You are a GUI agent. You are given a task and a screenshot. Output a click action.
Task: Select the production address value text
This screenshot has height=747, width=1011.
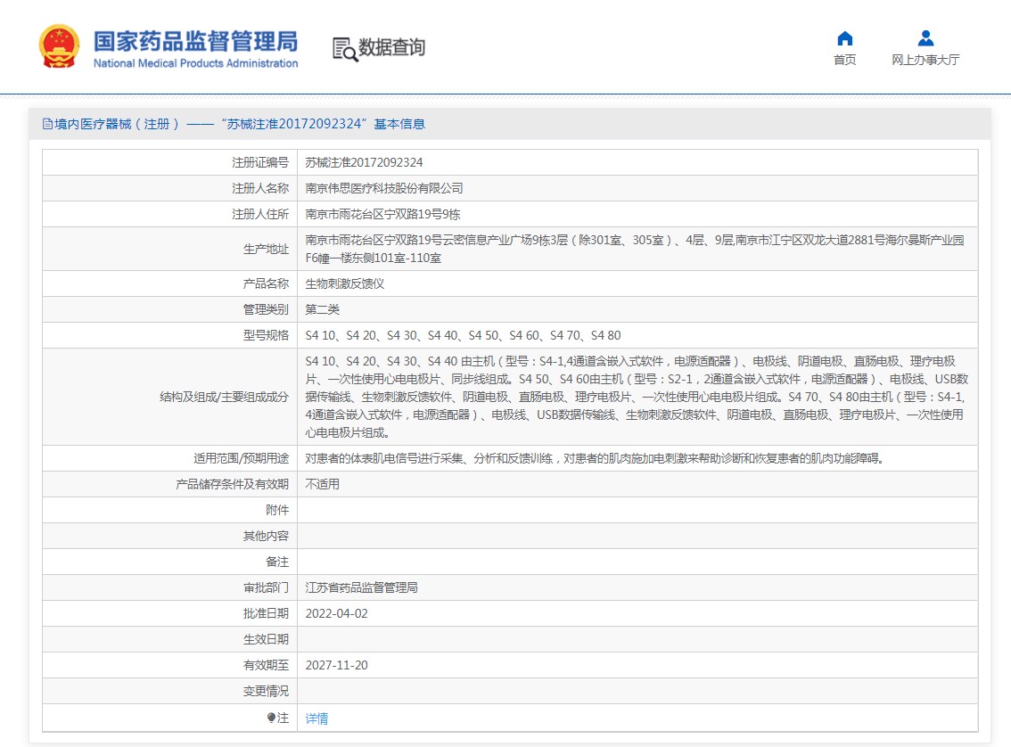pos(635,249)
